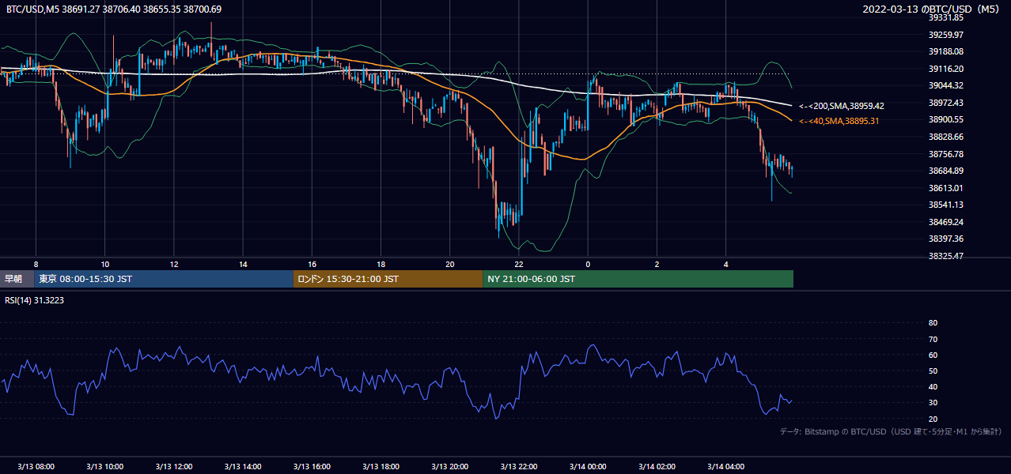Click the RSI scale value 80
The image size is (1011, 474).
[x=933, y=323]
